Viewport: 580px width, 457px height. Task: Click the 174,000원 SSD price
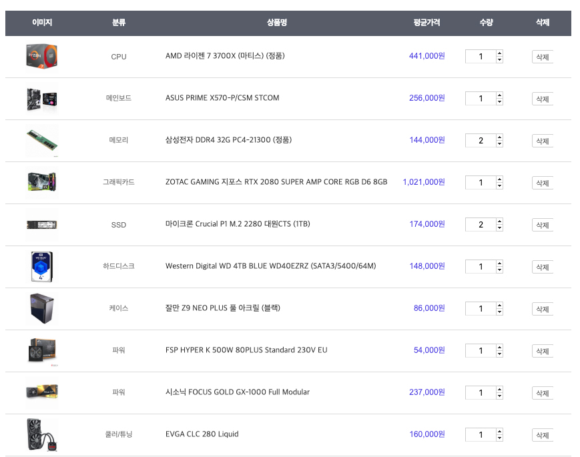click(x=427, y=224)
